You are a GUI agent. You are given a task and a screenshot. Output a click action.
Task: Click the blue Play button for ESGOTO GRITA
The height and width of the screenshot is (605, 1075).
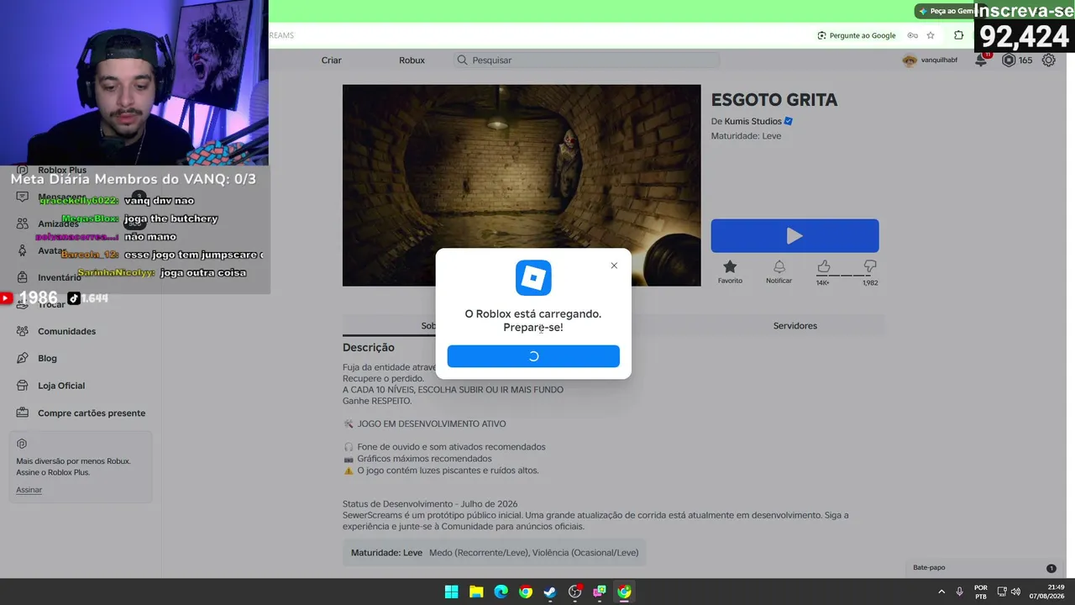pyautogui.click(x=794, y=236)
